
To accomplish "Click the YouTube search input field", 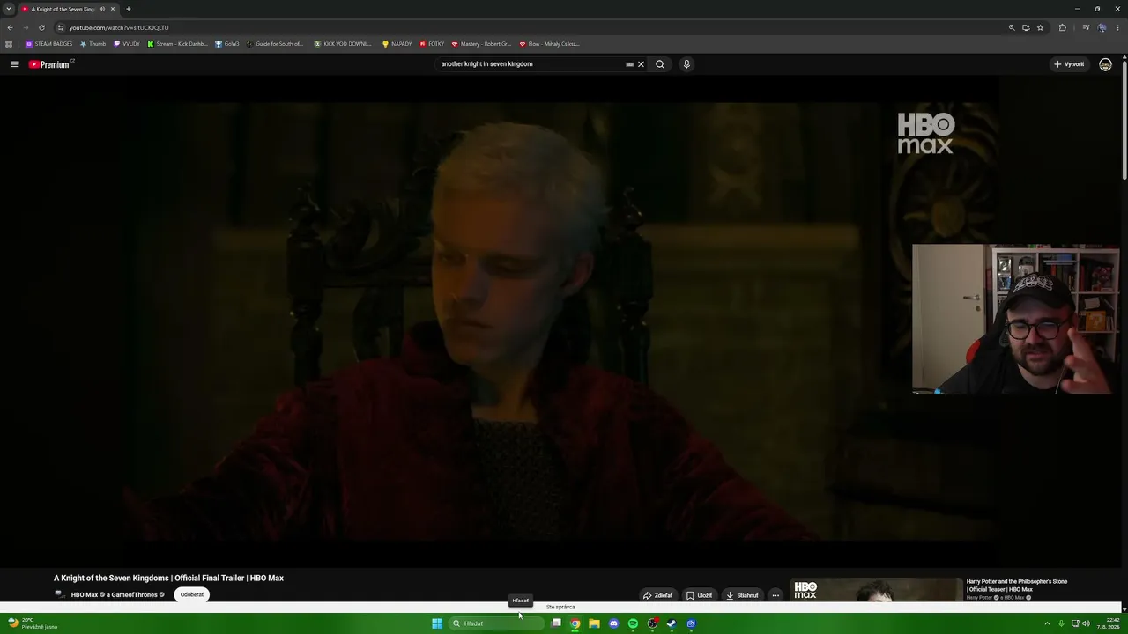I will click(531, 64).
